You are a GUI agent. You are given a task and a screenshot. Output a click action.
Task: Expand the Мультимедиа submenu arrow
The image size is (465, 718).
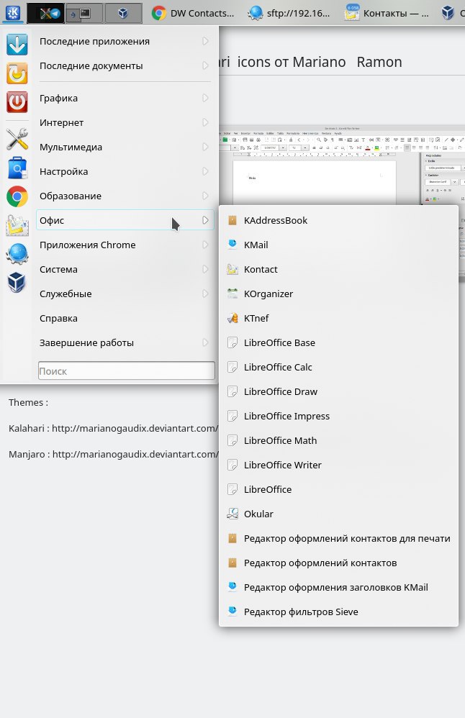coord(205,147)
